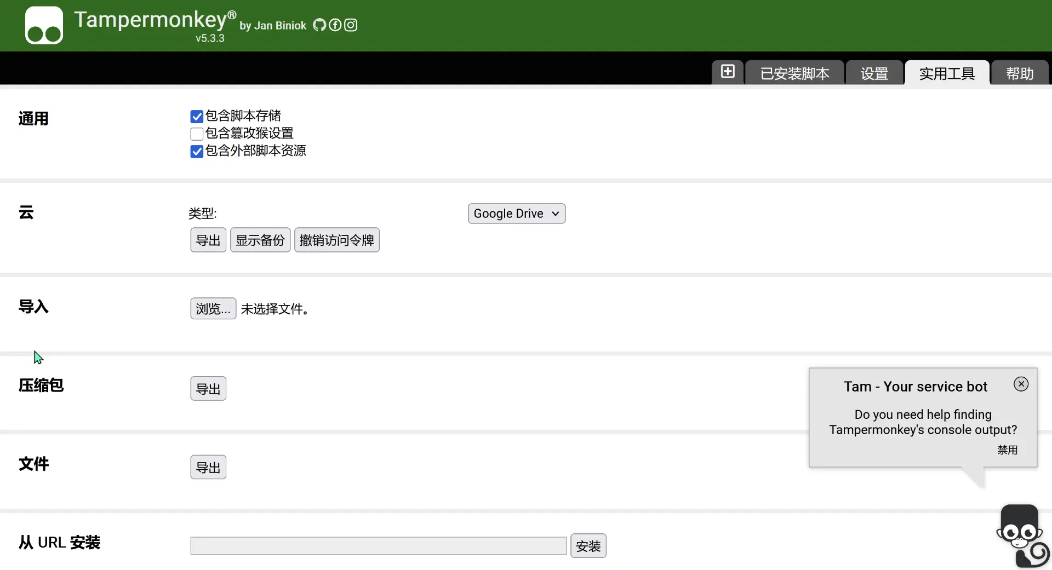Focus the install URL input field
Screen dimensions: 1052x570
[379, 546]
